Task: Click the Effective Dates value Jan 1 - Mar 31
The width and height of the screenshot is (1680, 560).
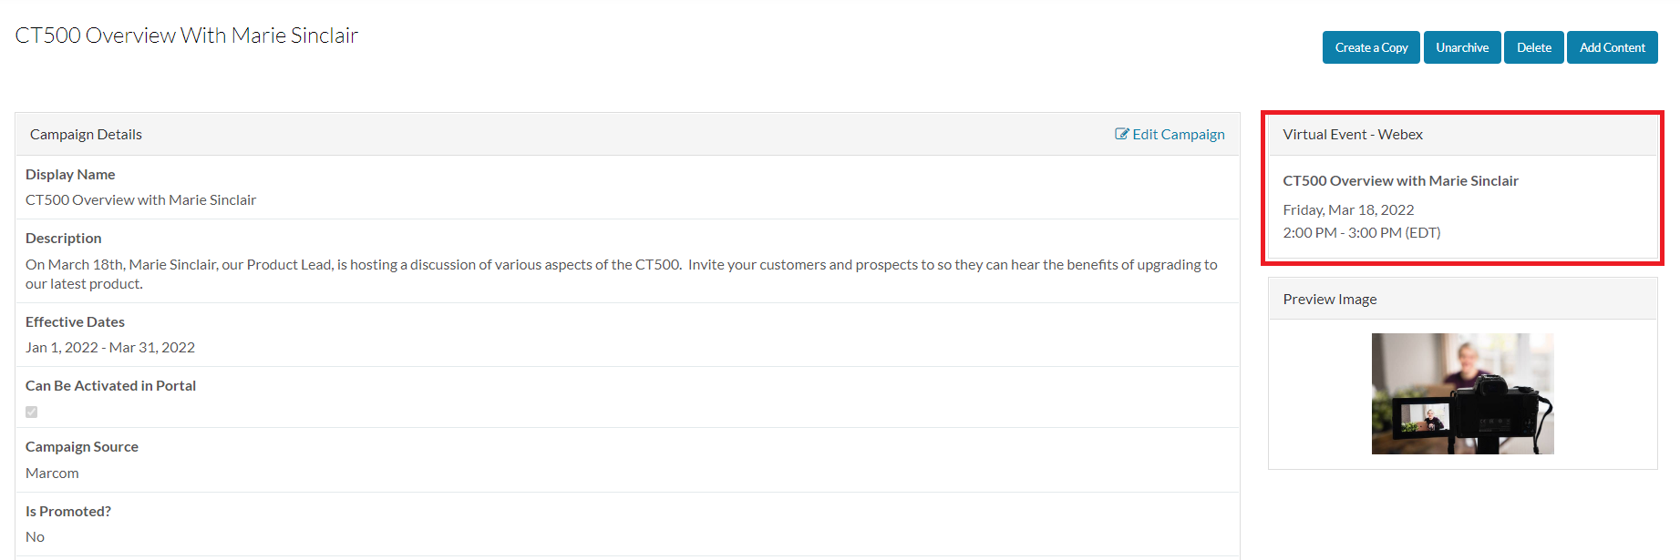Action: click(109, 347)
